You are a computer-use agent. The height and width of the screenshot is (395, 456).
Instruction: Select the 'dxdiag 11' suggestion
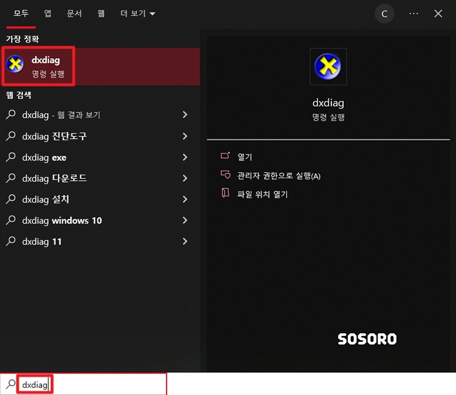[42, 242]
